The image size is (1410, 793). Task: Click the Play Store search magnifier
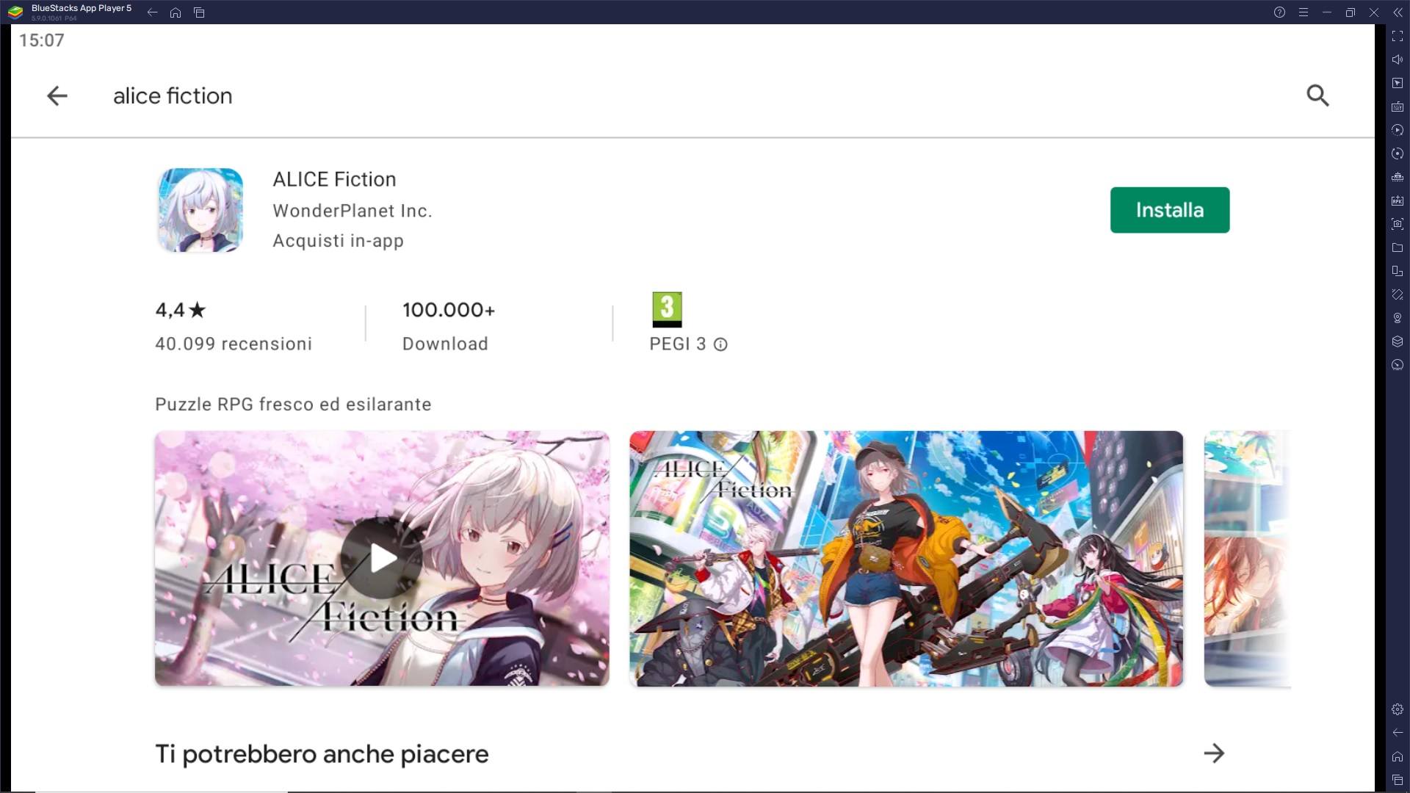tap(1318, 95)
